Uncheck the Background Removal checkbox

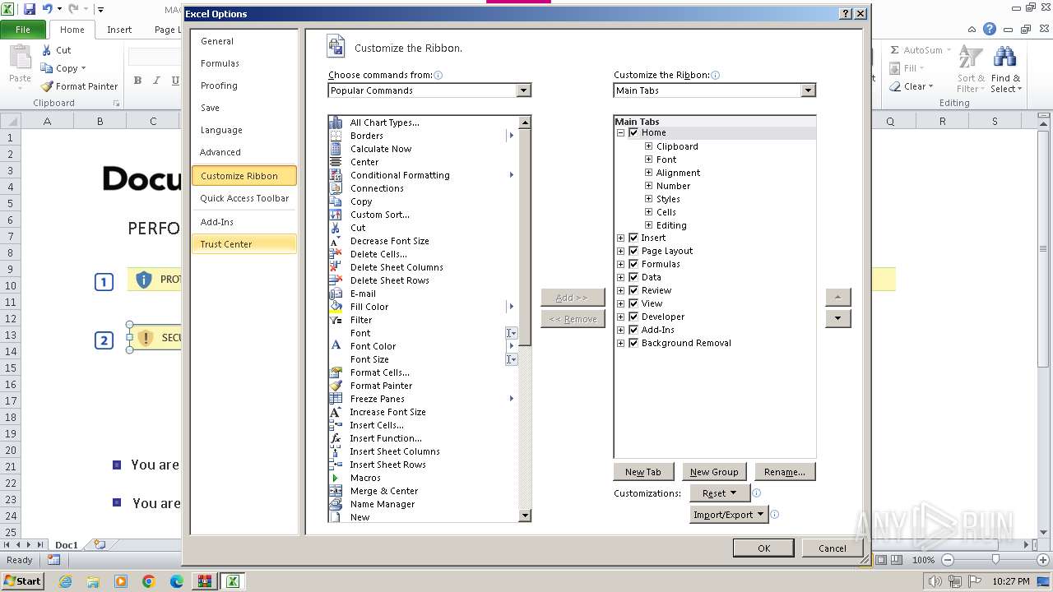pos(633,343)
